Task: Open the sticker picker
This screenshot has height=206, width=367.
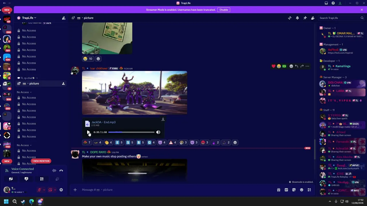Action: click(x=294, y=190)
